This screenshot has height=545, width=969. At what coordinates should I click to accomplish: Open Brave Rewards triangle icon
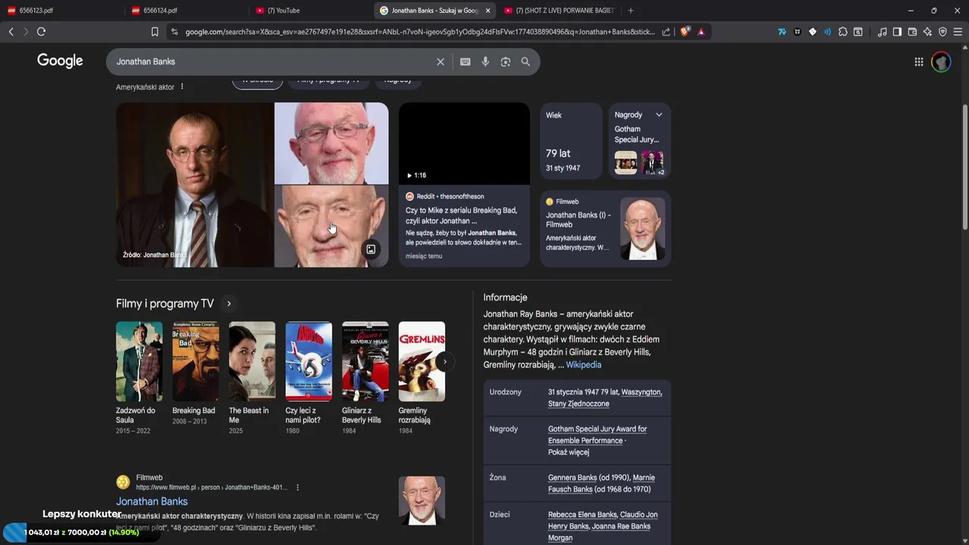701,32
